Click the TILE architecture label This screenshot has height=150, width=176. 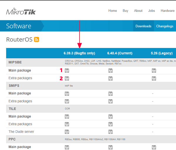[12, 109]
